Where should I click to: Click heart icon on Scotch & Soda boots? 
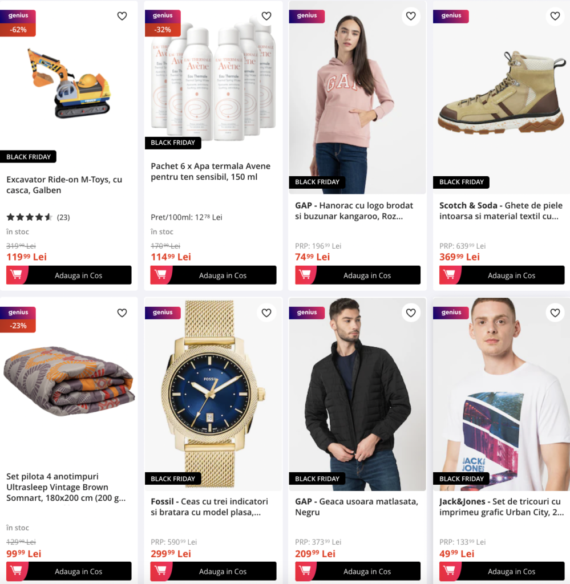tap(555, 16)
